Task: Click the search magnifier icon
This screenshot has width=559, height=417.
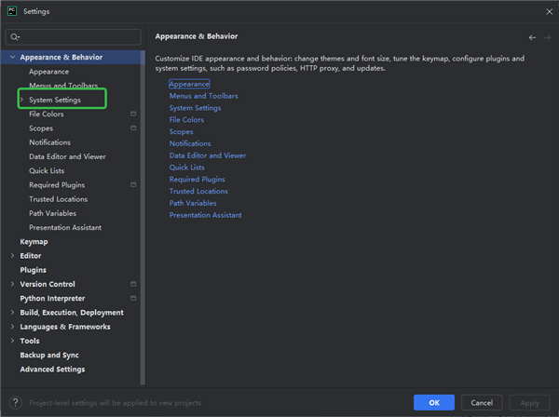Action: tap(15, 36)
